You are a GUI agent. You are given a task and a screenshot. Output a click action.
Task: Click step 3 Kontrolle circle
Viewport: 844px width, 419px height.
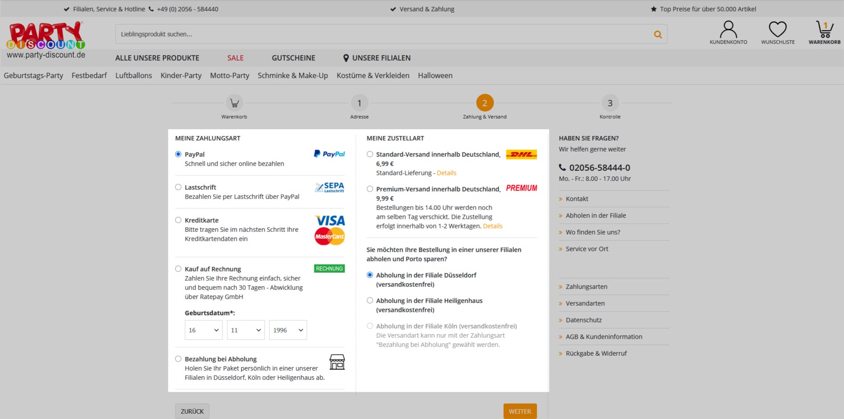[x=610, y=103]
